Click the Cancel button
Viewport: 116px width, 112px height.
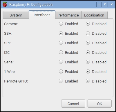(x=73, y=104)
